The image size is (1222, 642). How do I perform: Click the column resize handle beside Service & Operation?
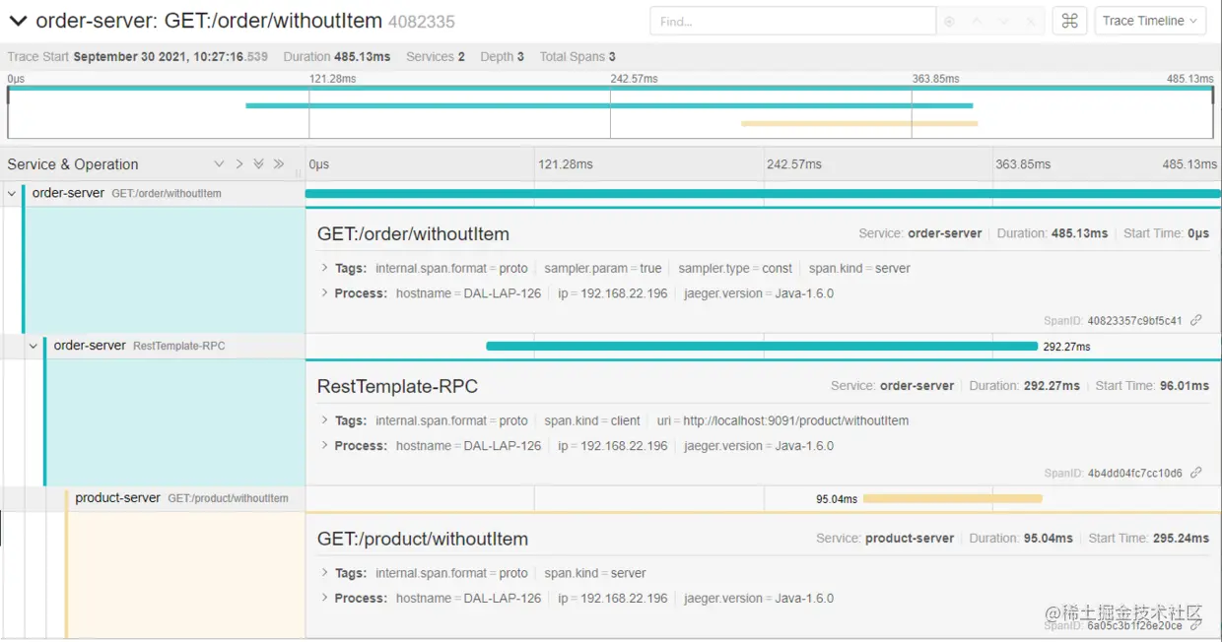(299, 171)
